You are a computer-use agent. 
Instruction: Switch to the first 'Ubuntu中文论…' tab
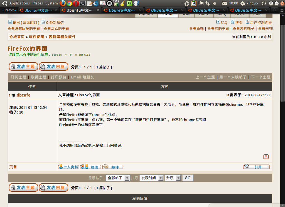[x=38, y=10]
